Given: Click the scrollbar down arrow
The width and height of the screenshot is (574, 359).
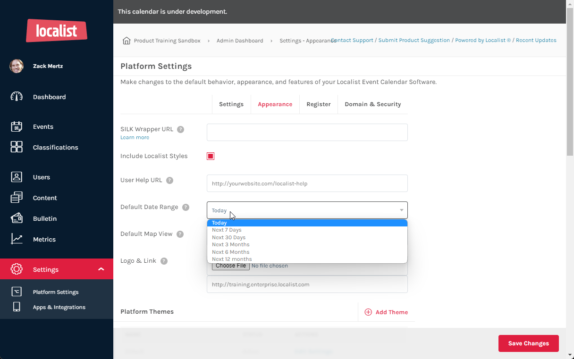Looking at the screenshot, I should point(570,355).
